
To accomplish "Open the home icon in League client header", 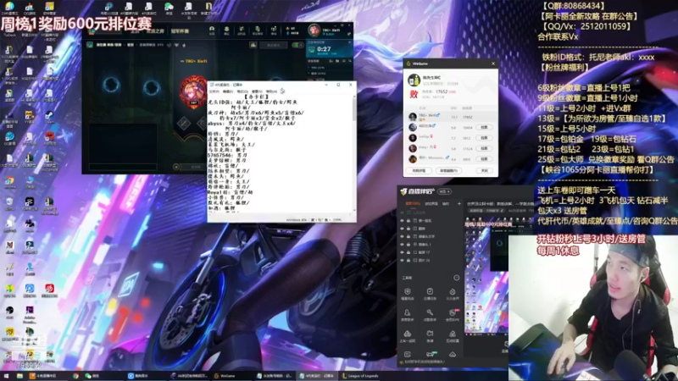I will [212, 30].
